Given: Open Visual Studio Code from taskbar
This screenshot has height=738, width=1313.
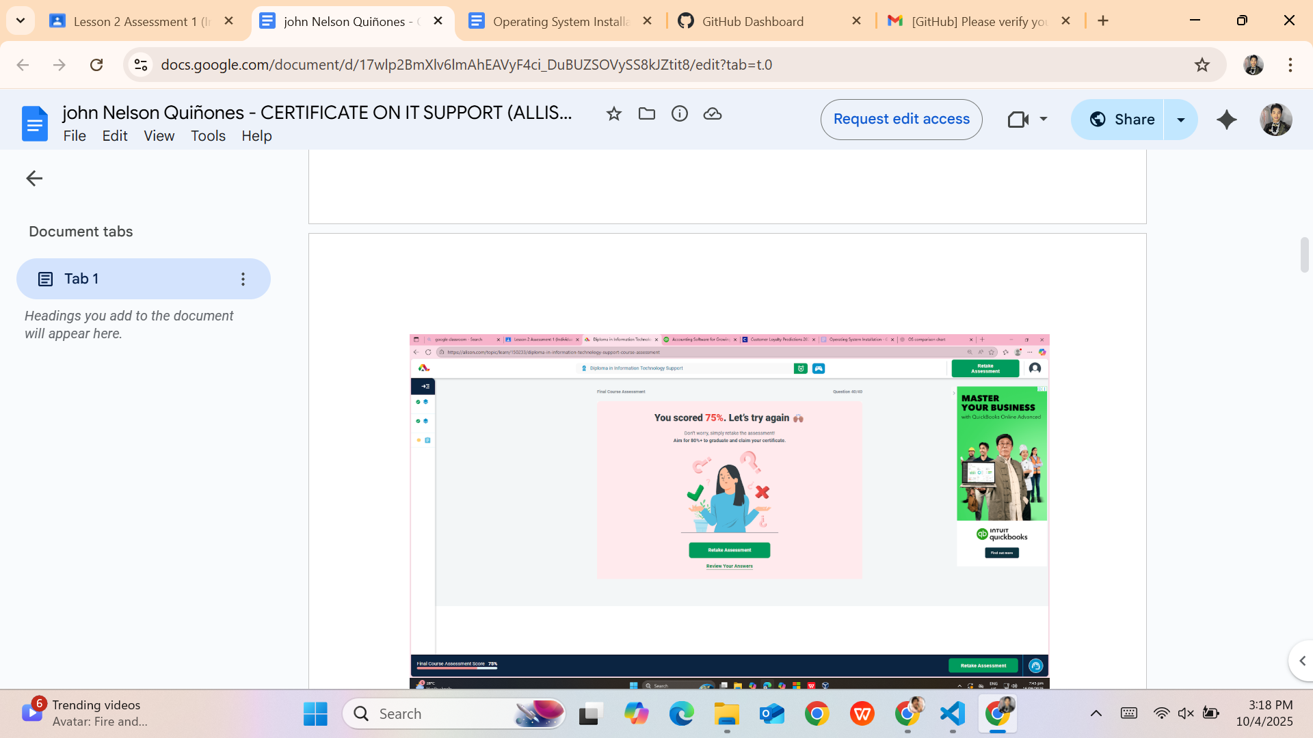Looking at the screenshot, I should click(953, 714).
